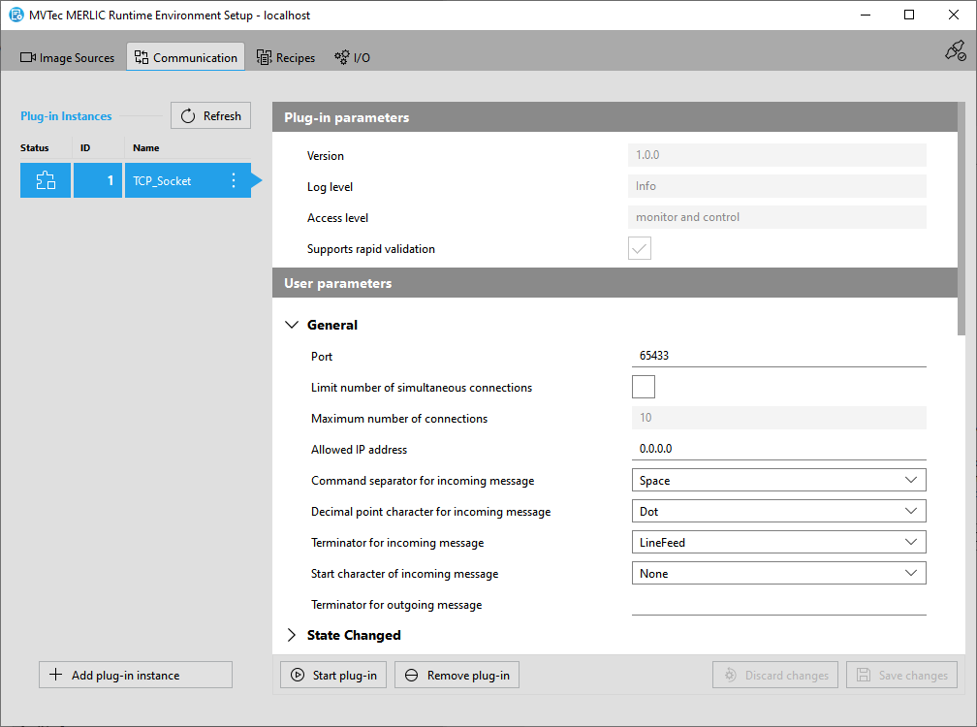Click the connection status icon at top right
977x727 pixels.
click(955, 51)
